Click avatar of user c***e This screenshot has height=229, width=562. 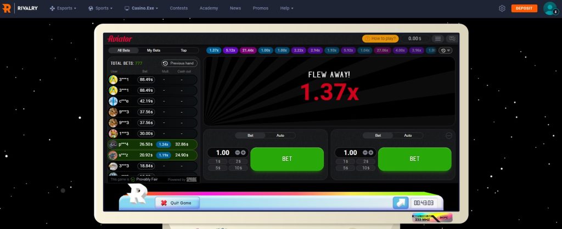tap(113, 101)
